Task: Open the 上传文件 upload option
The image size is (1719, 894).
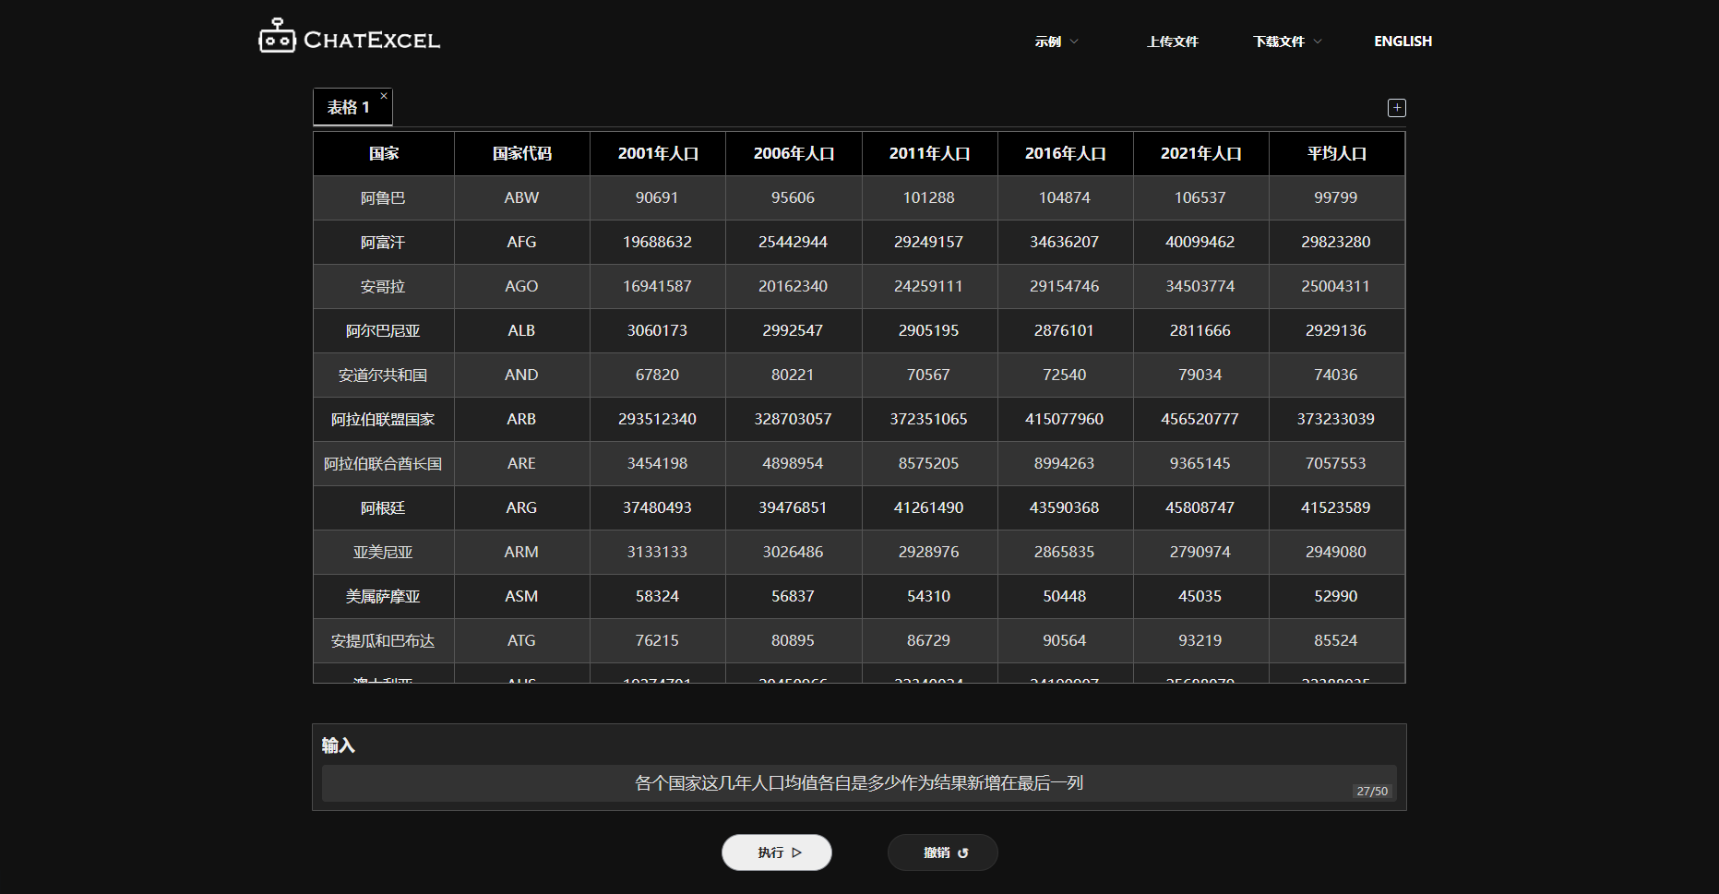Action: 1172,42
